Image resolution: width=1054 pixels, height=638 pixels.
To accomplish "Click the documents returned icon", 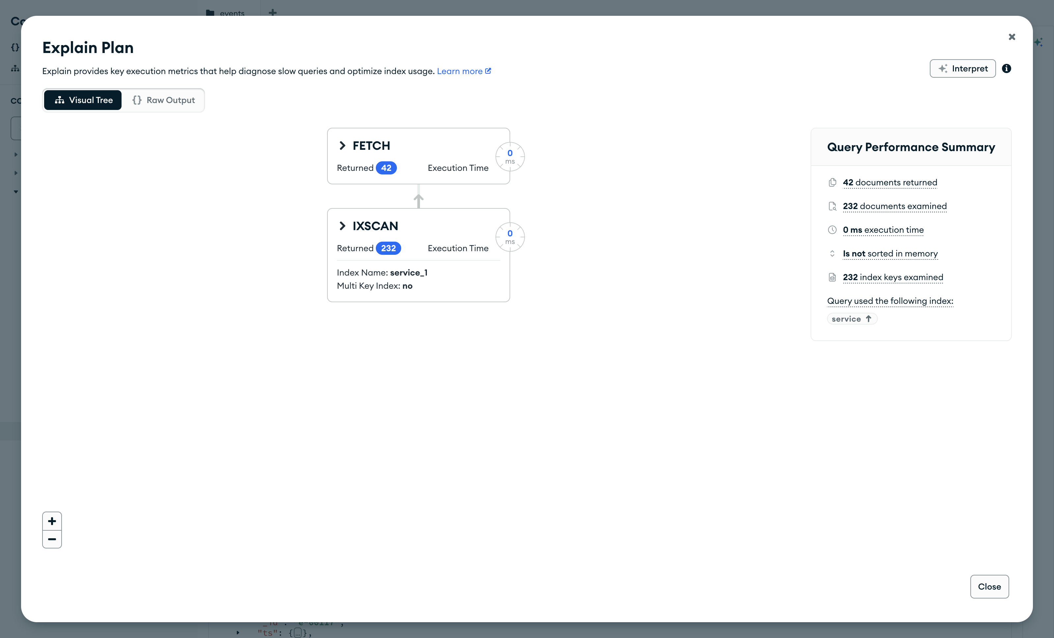I will (832, 183).
